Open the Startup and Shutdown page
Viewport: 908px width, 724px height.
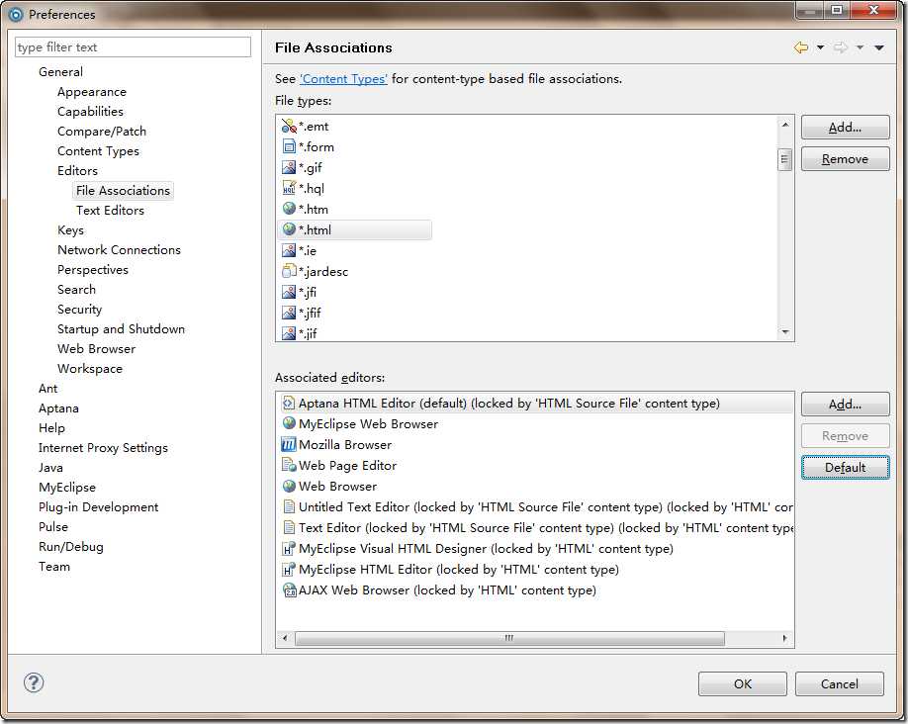tap(121, 329)
